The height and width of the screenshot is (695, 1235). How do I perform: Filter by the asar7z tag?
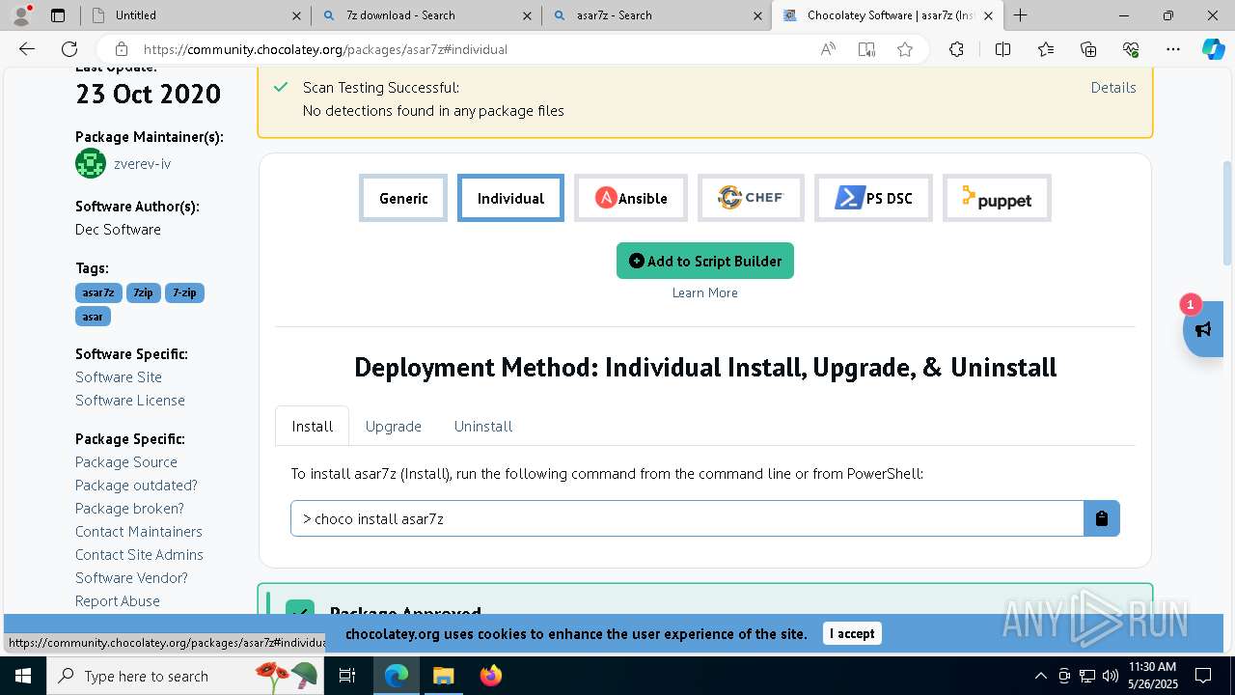click(98, 292)
